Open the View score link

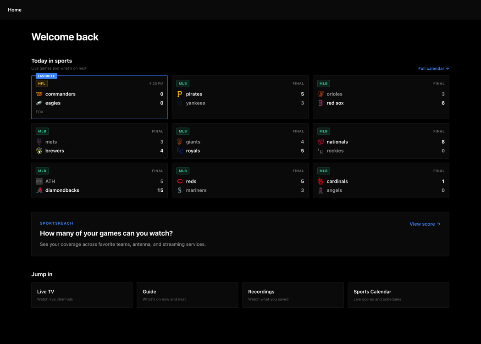[x=425, y=224]
